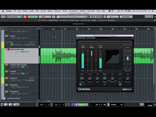Toggle the compressor plug-in bypass button
This screenshot has height=117, width=156.
coord(78,38)
